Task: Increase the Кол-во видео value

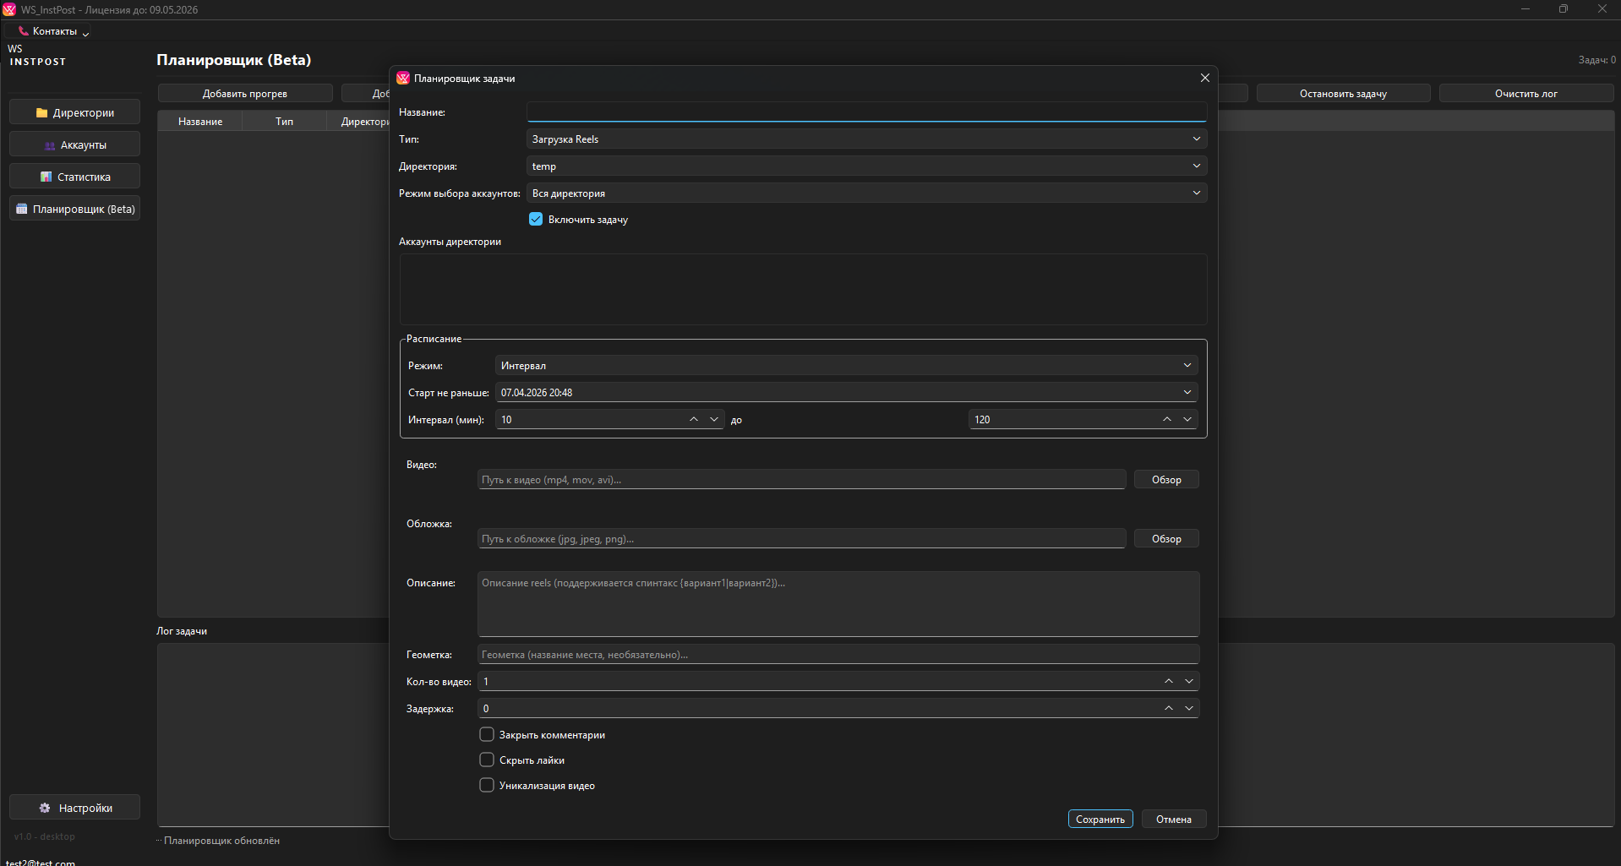Action: [x=1168, y=681]
